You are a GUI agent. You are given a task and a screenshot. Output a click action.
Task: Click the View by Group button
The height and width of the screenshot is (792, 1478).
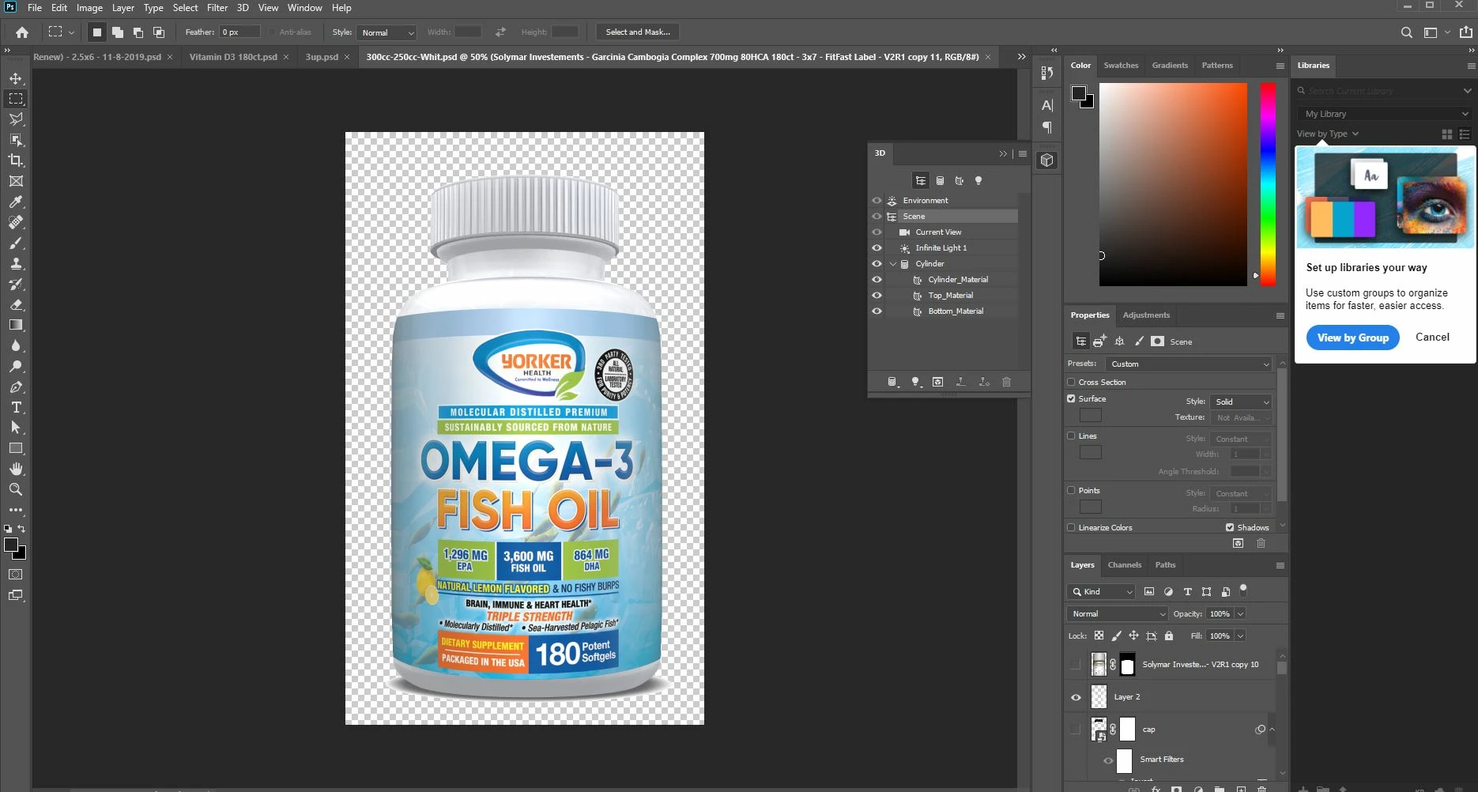coord(1352,338)
